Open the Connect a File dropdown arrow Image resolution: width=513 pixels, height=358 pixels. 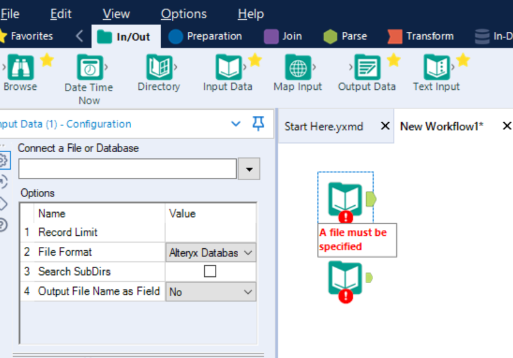[249, 169]
